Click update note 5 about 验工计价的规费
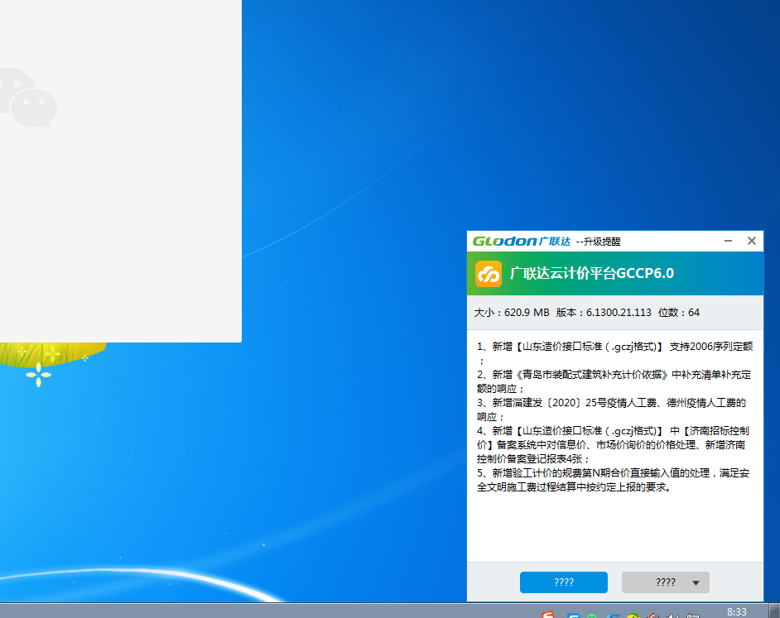This screenshot has height=618, width=780. pos(613,480)
